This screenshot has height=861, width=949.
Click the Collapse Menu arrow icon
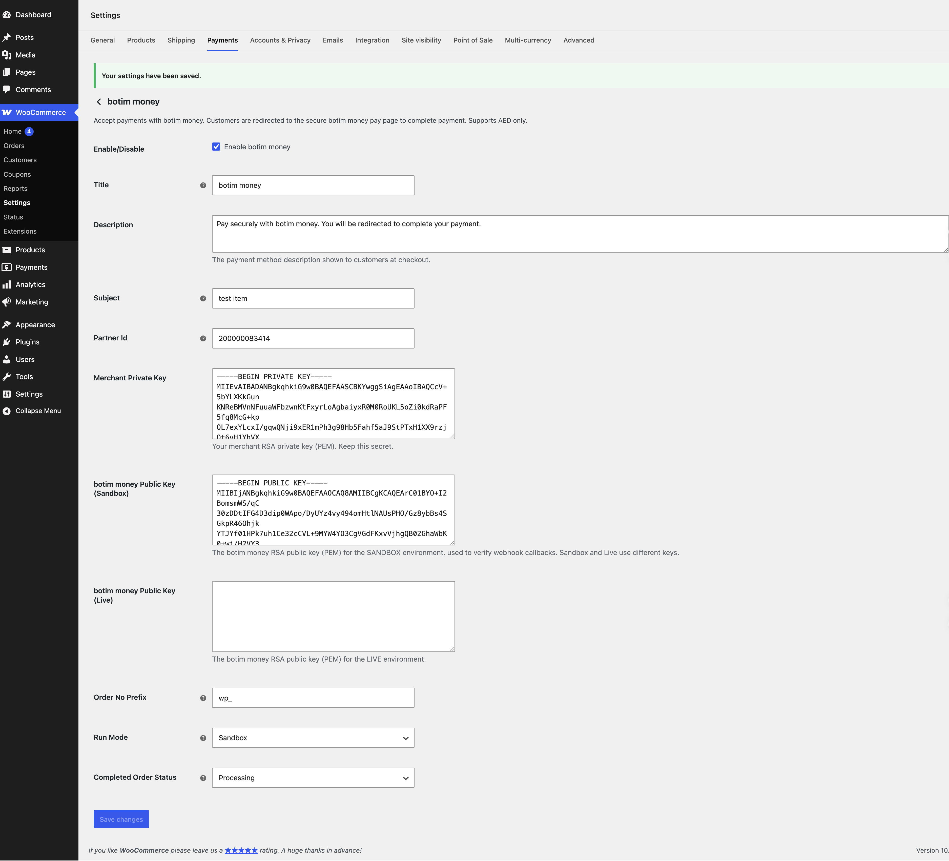coord(7,411)
